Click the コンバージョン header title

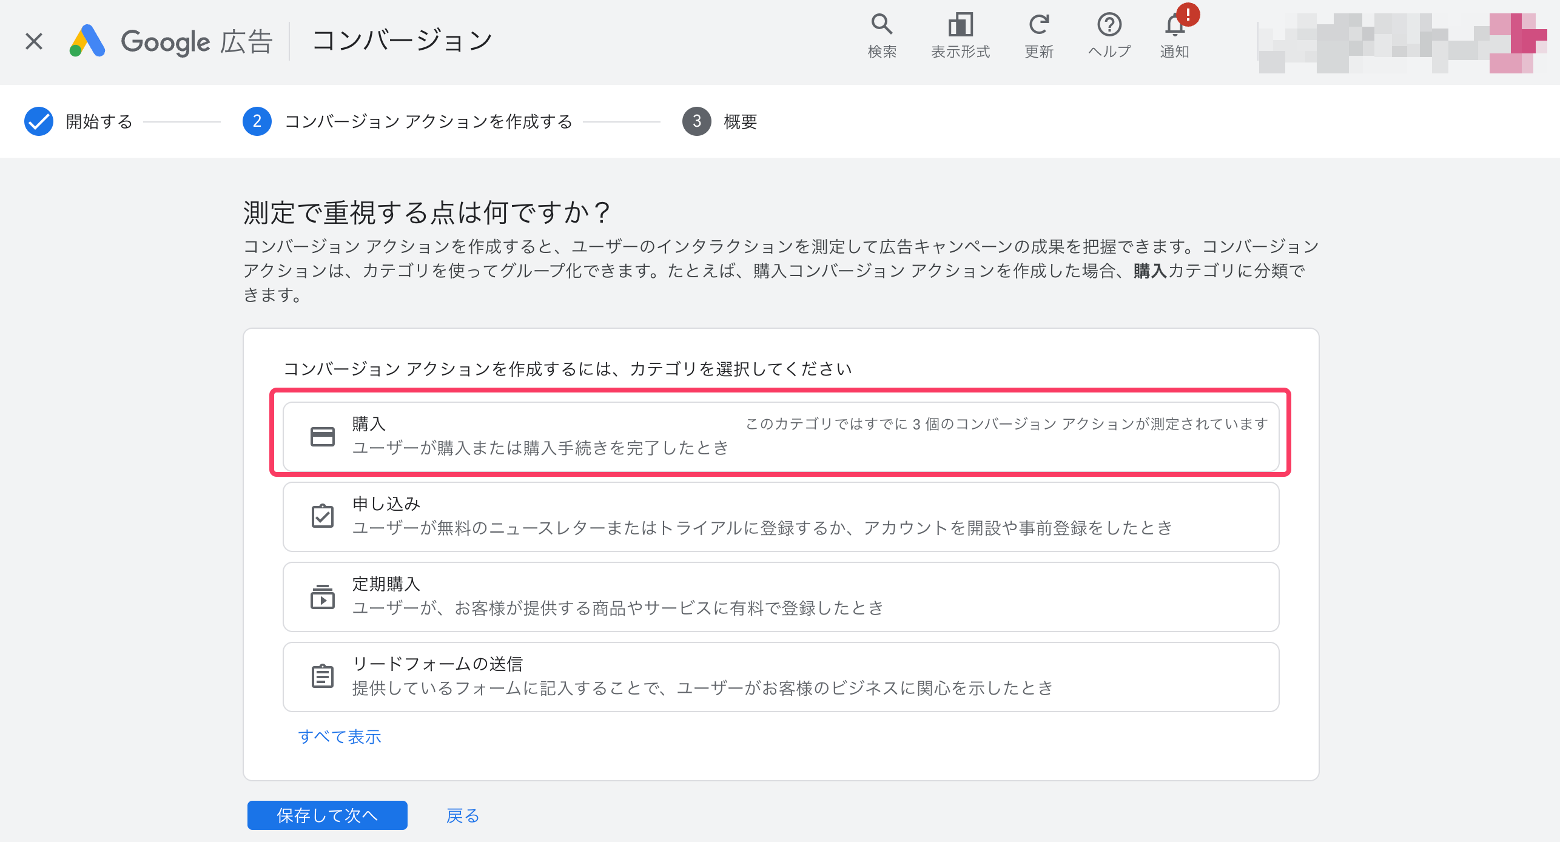pyautogui.click(x=402, y=39)
